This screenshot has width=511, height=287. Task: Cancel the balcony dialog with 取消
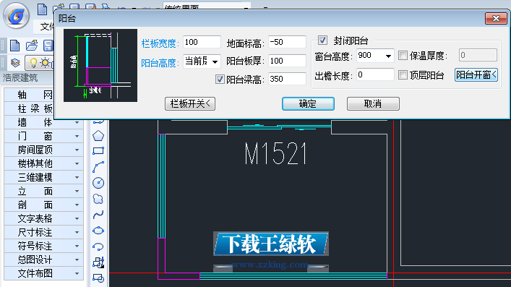373,103
